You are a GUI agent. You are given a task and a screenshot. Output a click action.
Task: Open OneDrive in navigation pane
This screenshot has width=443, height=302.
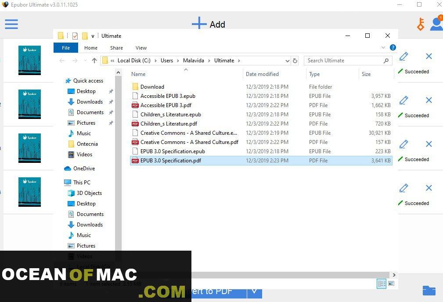(x=79, y=169)
